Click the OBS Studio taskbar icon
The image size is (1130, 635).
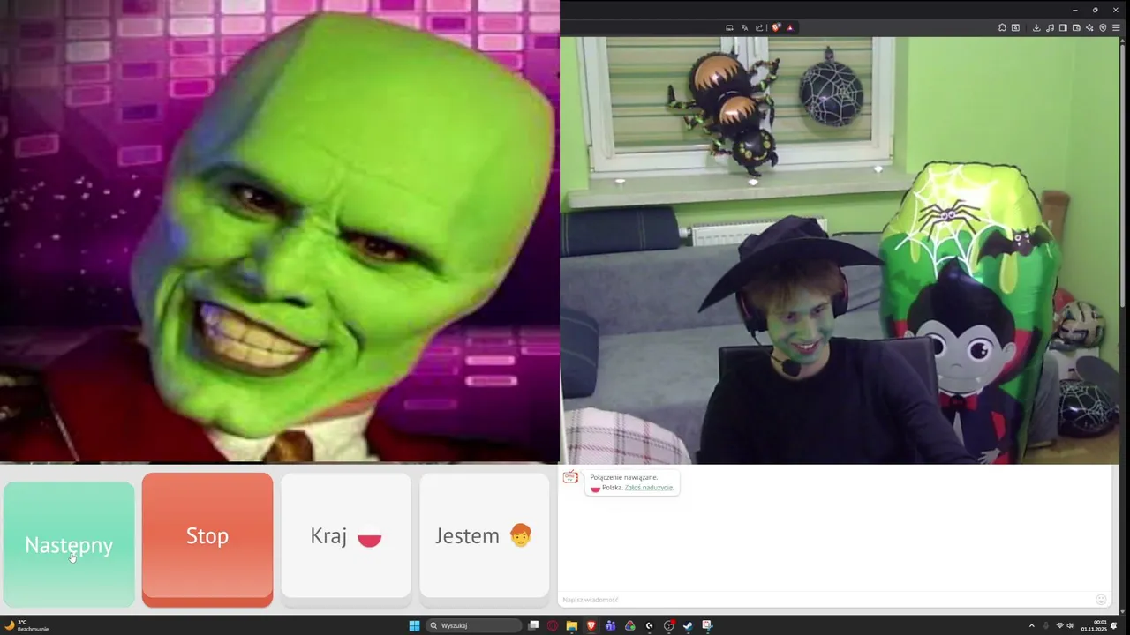coord(669,625)
